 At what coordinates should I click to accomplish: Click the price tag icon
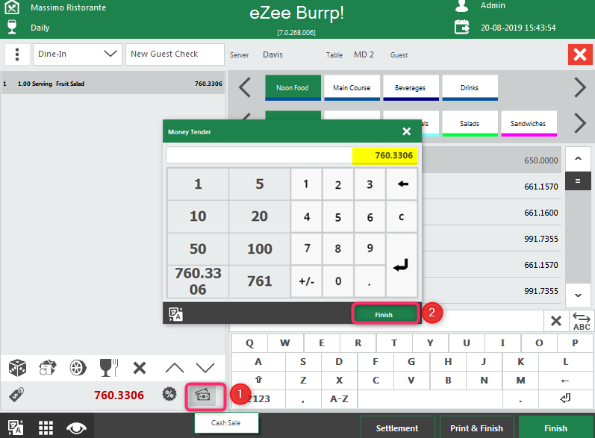pyautogui.click(x=17, y=395)
